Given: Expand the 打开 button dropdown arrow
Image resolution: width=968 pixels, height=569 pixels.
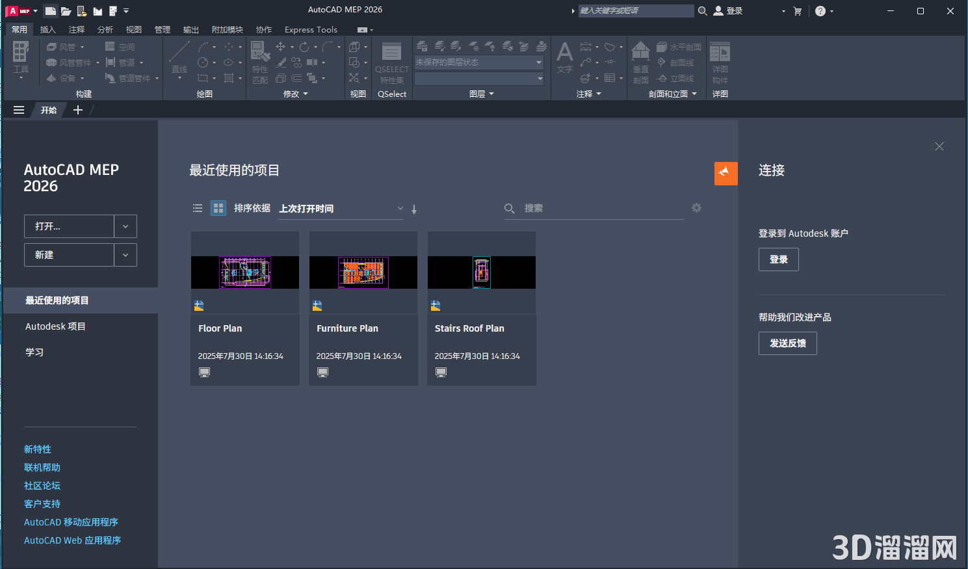Looking at the screenshot, I should tap(125, 226).
